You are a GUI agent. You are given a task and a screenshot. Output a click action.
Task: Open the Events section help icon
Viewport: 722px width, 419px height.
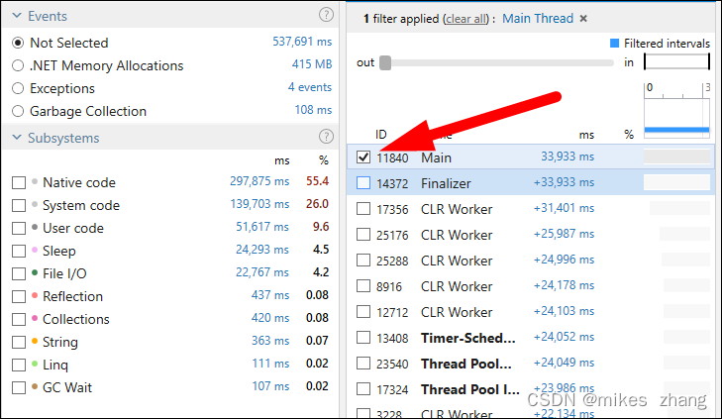click(x=326, y=15)
